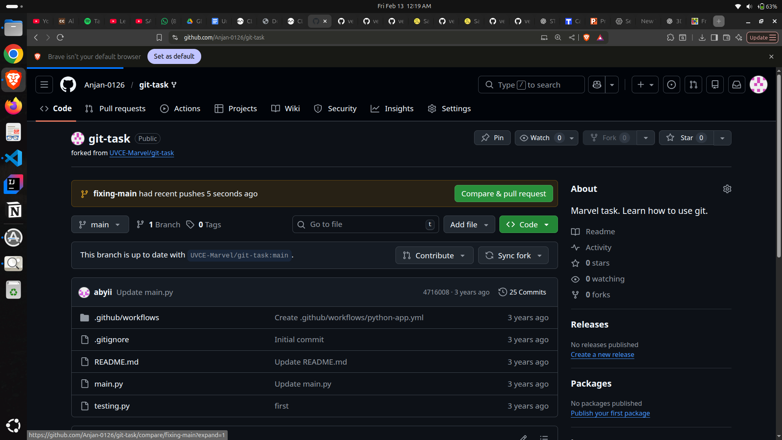Edit repository About settings gear
The image size is (782, 440).
click(x=727, y=189)
